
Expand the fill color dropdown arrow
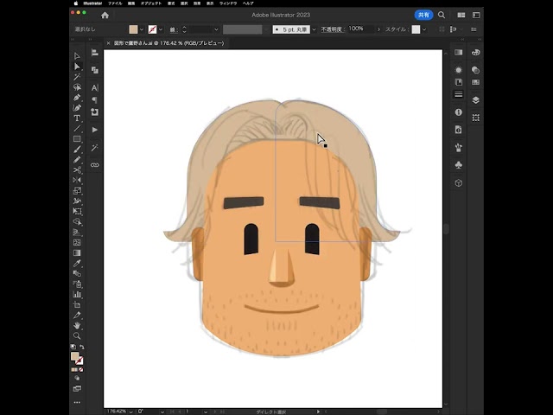tap(142, 29)
